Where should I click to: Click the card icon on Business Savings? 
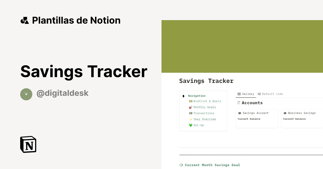(x=285, y=113)
